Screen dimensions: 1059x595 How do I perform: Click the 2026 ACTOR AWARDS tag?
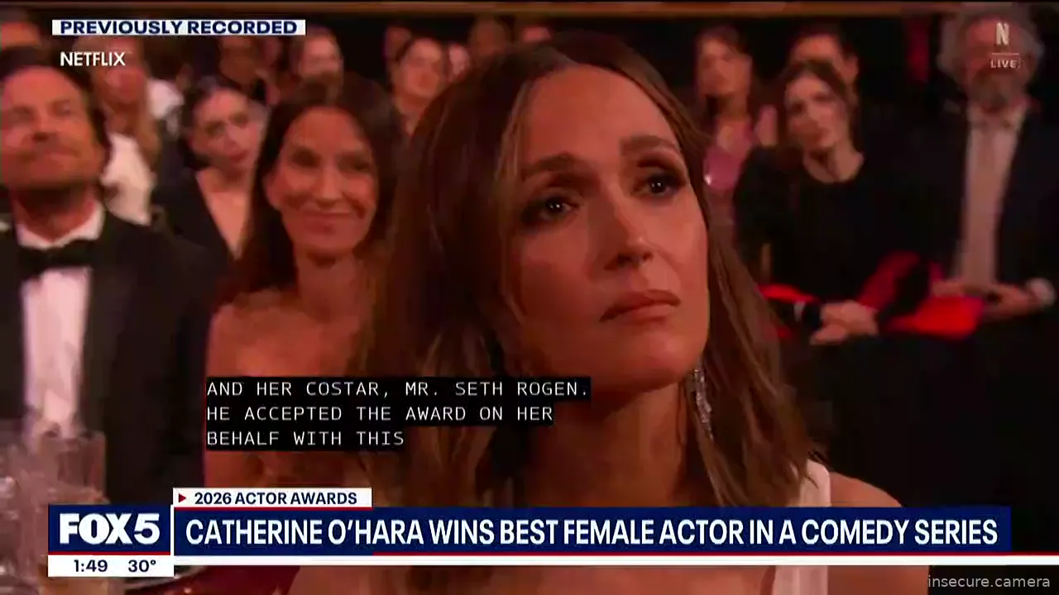(272, 498)
